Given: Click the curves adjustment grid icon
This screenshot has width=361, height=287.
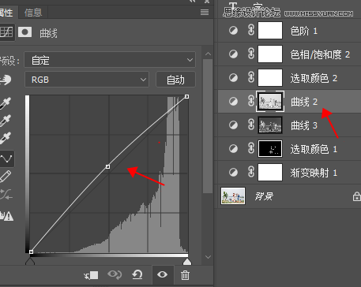Looking at the screenshot, I should [6, 32].
